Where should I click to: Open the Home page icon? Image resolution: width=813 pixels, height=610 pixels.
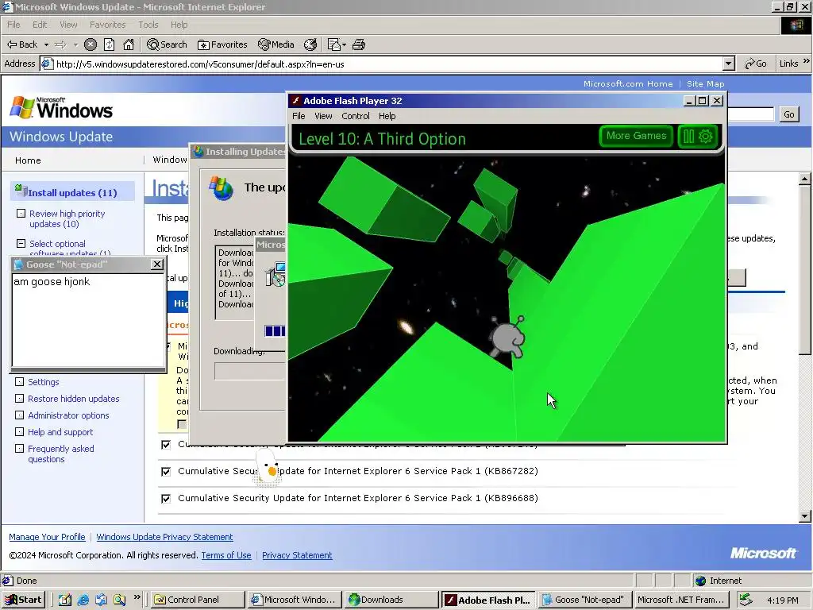point(129,44)
